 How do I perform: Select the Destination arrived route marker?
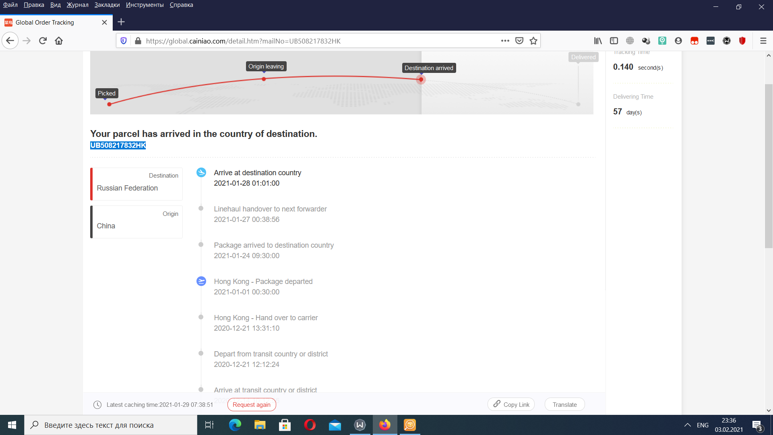click(x=429, y=68)
